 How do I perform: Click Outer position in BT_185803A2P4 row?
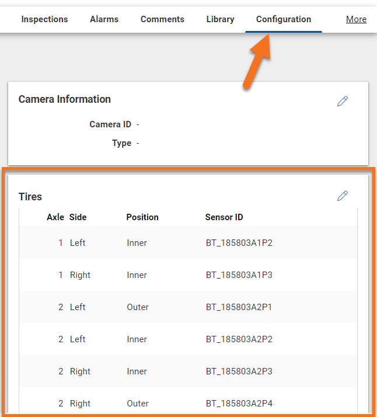tap(138, 404)
